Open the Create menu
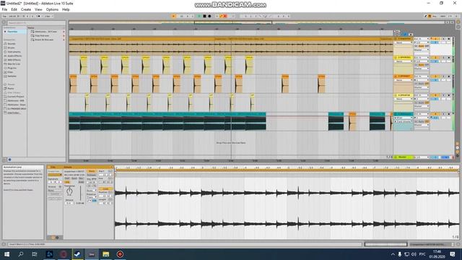The height and width of the screenshot is (260, 462). click(26, 9)
